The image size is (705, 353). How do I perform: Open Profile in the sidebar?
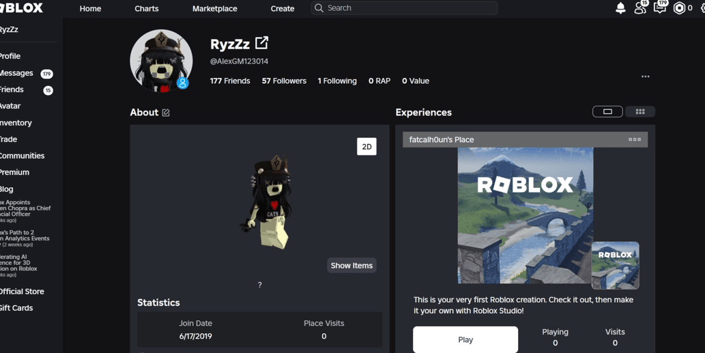10,56
